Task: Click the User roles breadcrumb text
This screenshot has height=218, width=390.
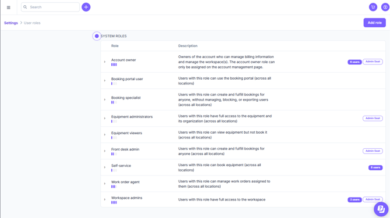Action: click(32, 23)
